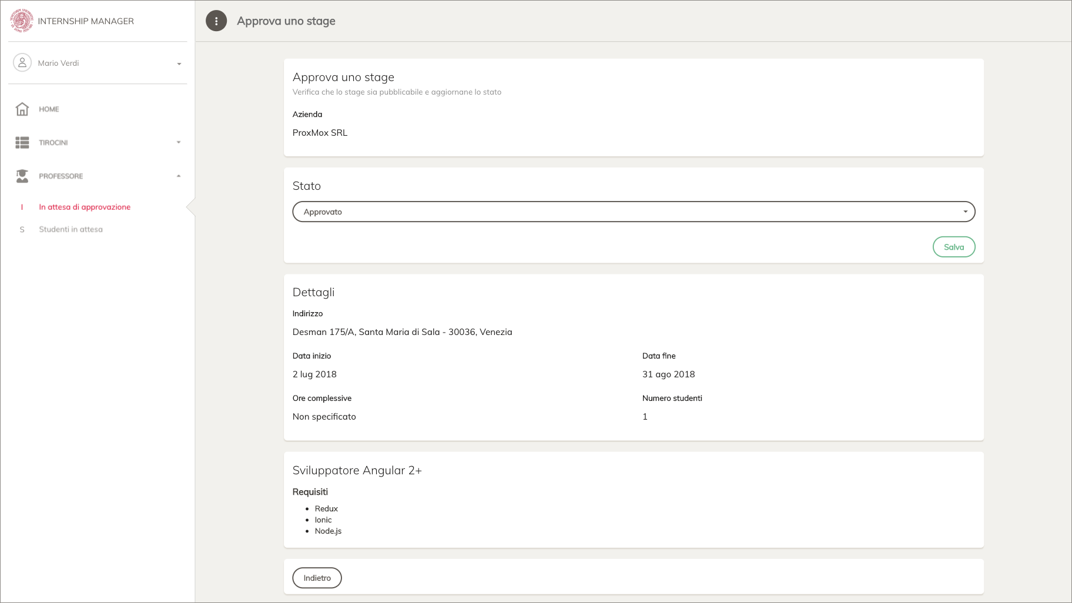The height and width of the screenshot is (603, 1072).
Task: Collapse the Professore submenu arrow
Action: 179,176
